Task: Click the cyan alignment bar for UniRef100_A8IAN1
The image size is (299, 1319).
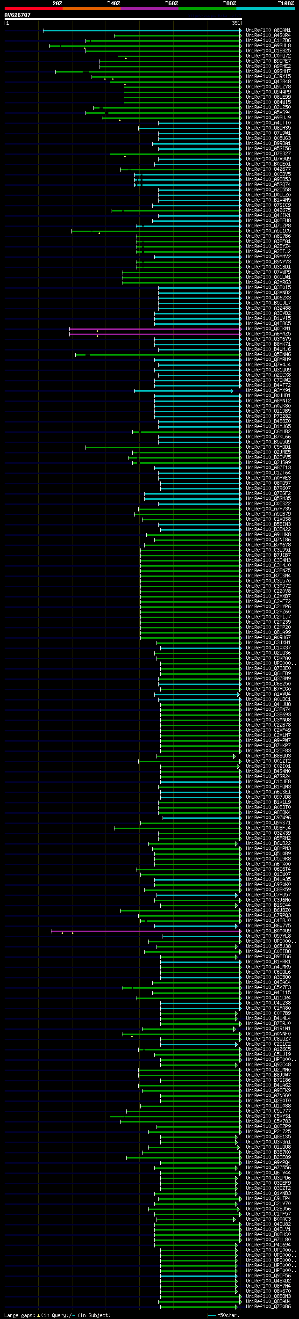Action: [142, 31]
